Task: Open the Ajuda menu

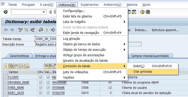Action: [146, 5]
